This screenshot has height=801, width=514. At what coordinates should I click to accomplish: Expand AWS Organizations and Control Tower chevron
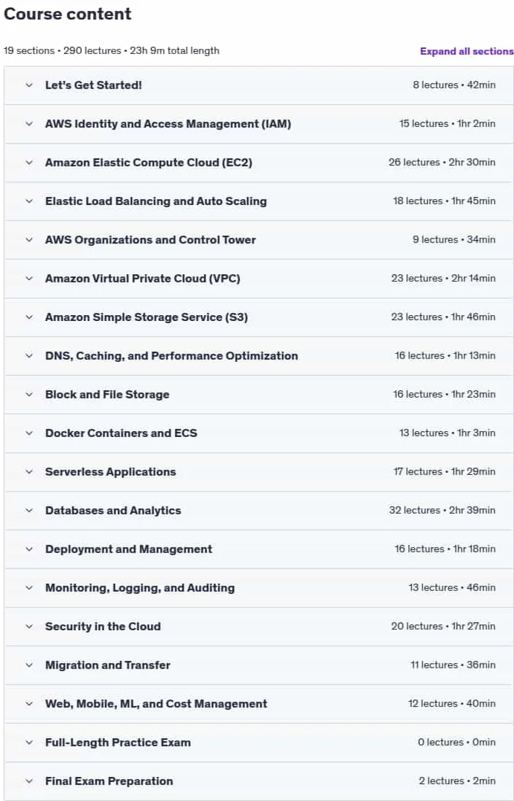coord(29,239)
